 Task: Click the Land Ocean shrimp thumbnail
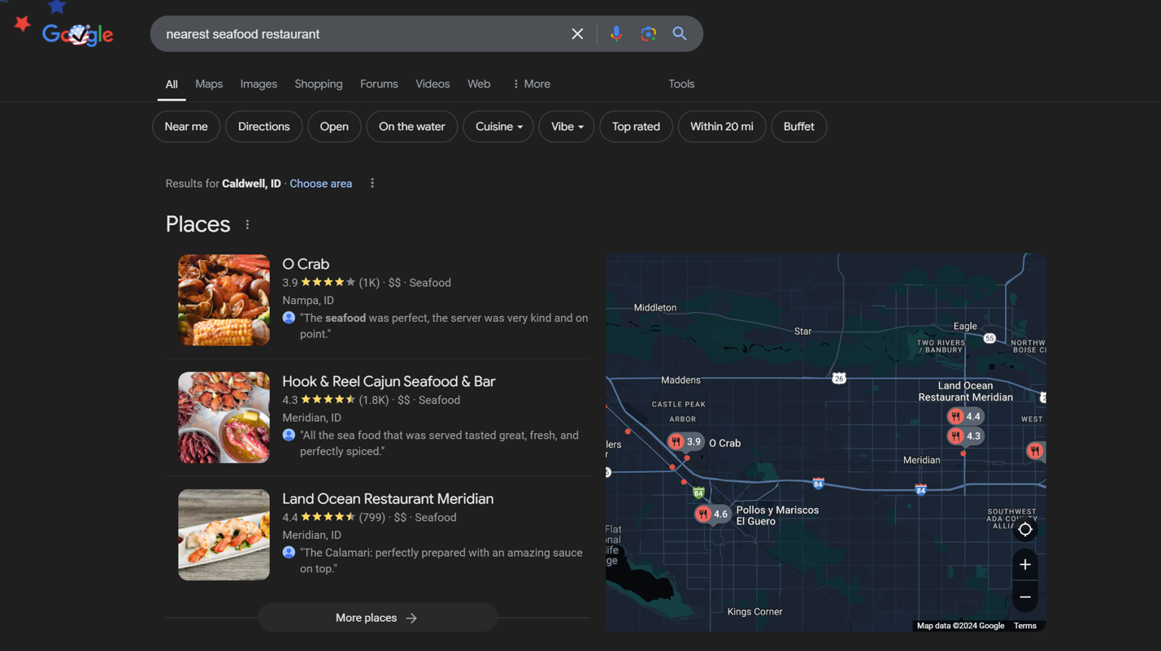pos(224,535)
